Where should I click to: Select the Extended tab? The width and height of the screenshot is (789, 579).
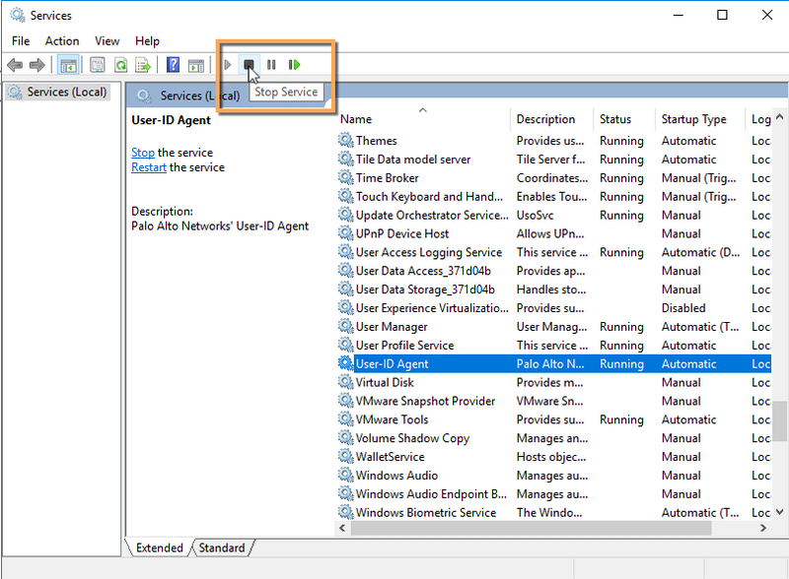pos(158,547)
